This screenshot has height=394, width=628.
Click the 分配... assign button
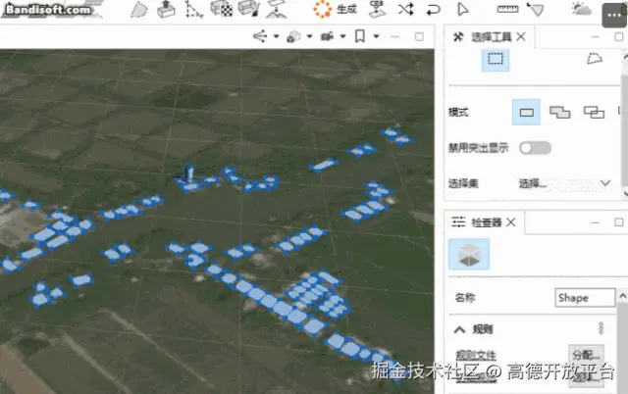pos(586,354)
